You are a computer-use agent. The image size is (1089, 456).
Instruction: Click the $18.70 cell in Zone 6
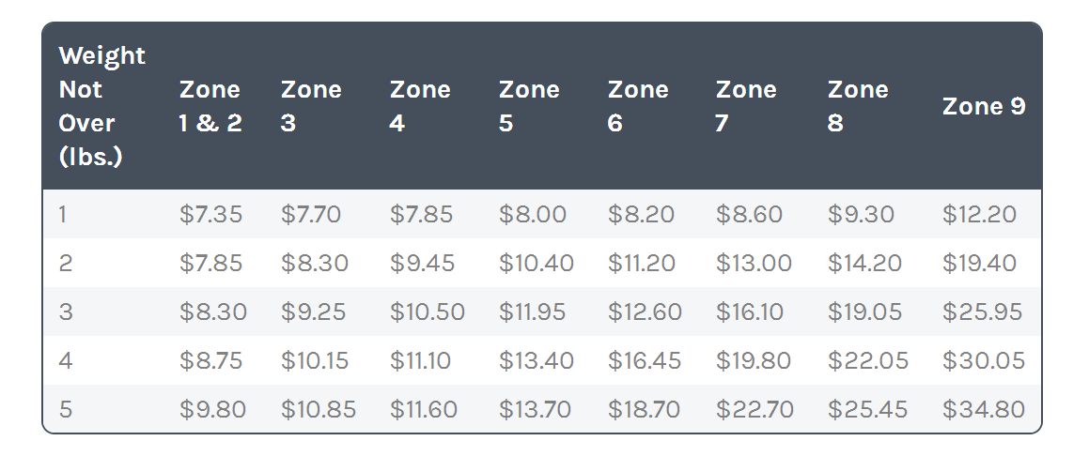[x=644, y=410]
